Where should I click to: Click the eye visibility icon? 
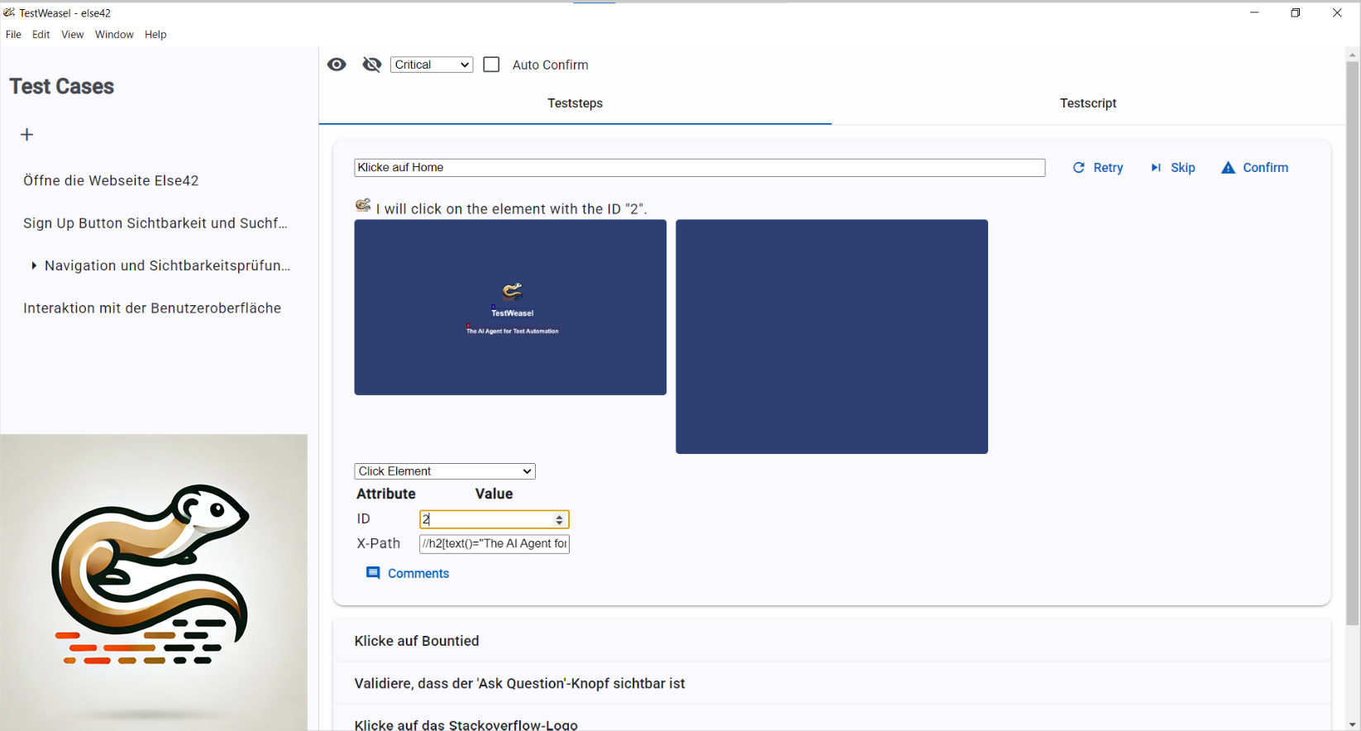click(x=337, y=64)
